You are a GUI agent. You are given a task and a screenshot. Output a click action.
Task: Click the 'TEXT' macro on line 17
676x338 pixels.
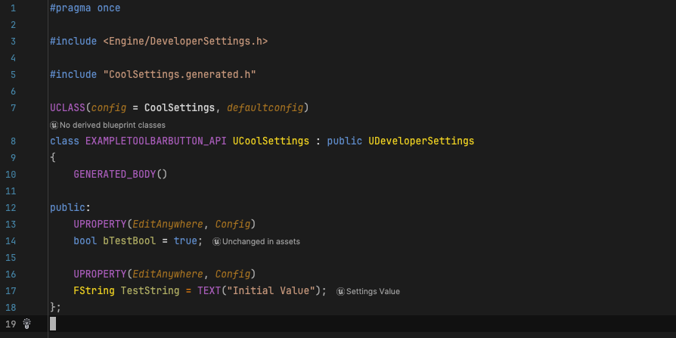[x=209, y=290]
